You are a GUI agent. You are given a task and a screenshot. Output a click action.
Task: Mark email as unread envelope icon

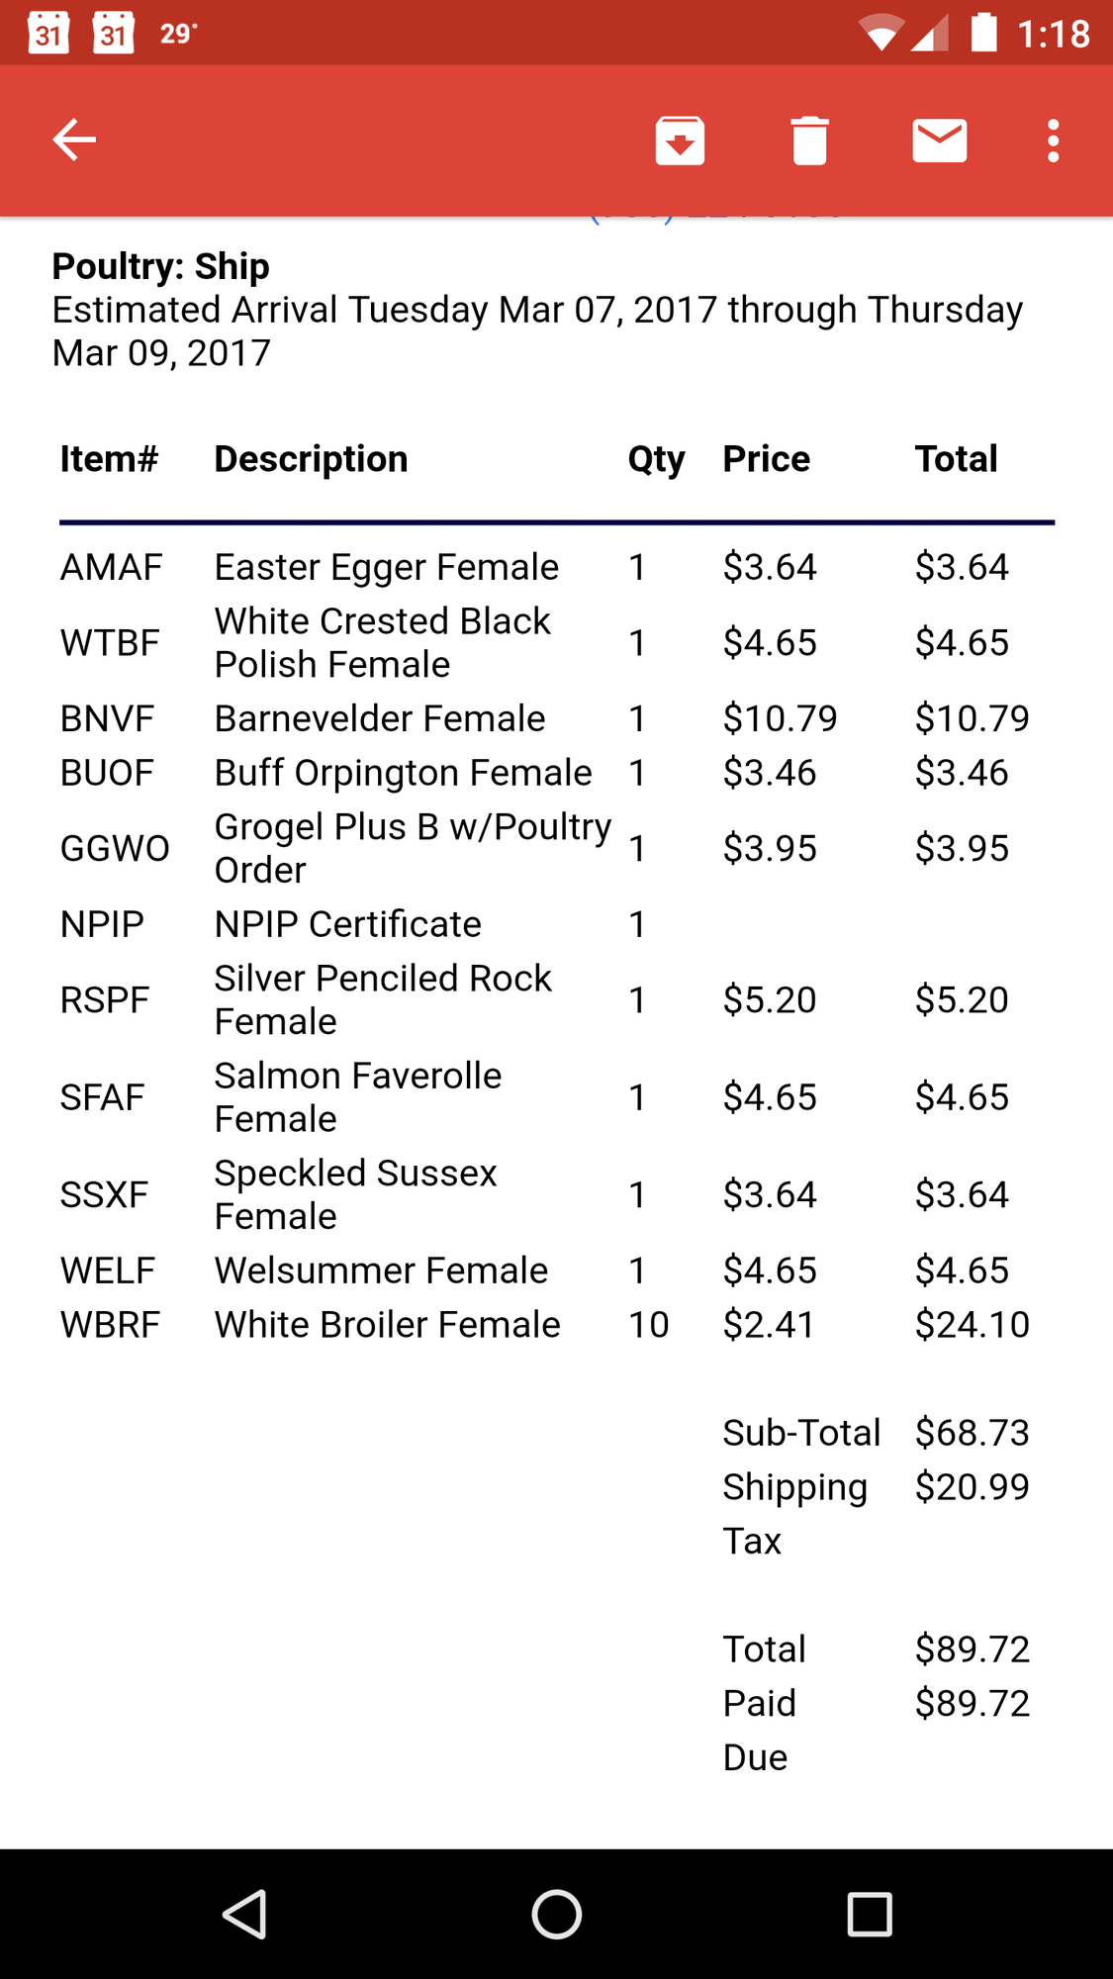point(939,141)
